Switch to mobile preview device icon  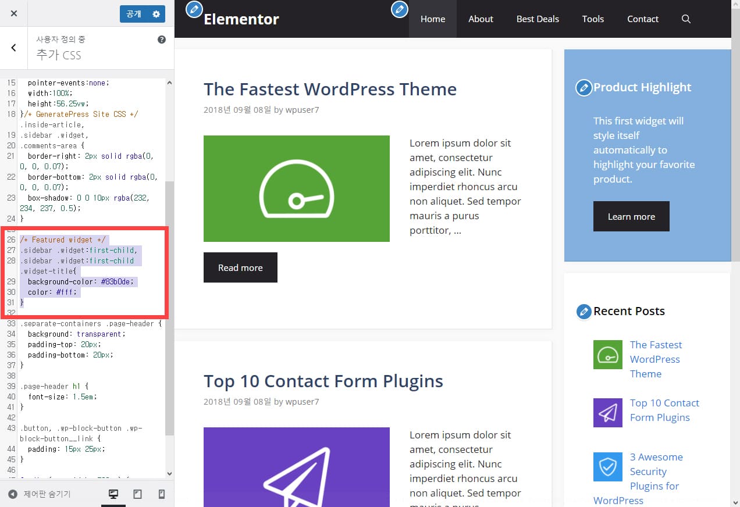162,494
